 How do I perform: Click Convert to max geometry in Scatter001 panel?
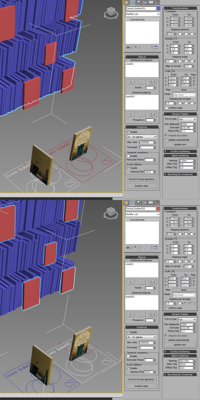click(x=142, y=179)
